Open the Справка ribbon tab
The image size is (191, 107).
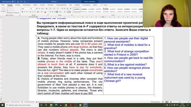point(77,5)
